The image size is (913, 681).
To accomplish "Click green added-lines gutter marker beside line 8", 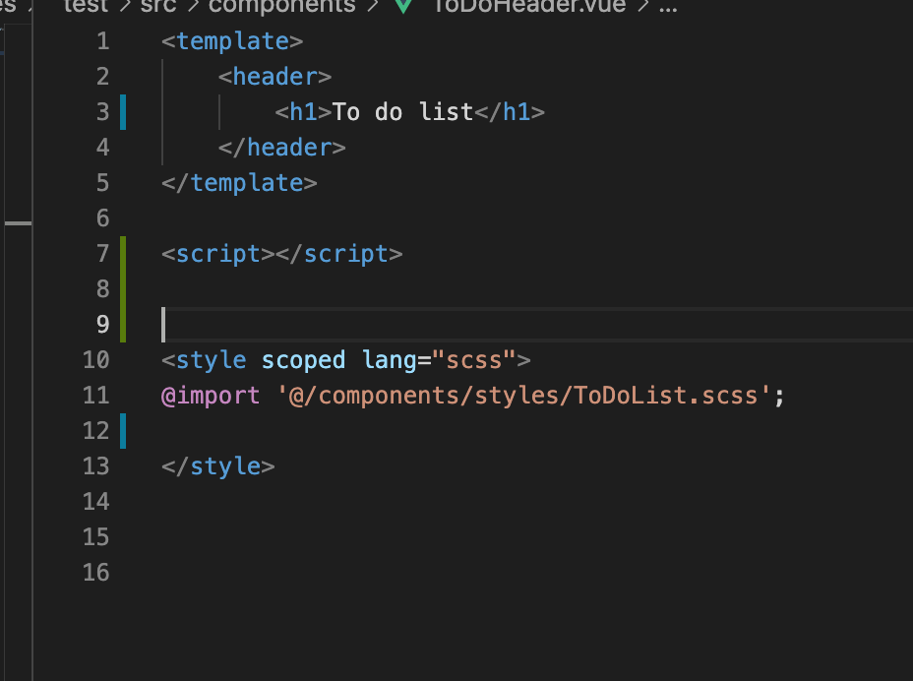I will (123, 289).
